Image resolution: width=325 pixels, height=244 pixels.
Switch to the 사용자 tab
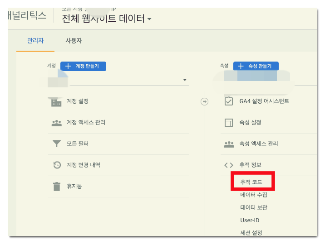pyautogui.click(x=74, y=41)
